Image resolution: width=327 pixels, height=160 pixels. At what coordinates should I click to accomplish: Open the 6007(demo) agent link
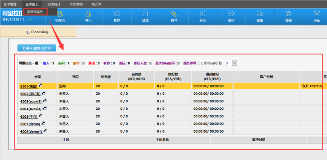click(30, 124)
